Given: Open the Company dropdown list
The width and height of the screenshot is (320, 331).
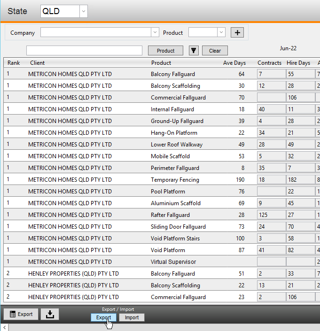Looking at the screenshot, I should point(155,32).
